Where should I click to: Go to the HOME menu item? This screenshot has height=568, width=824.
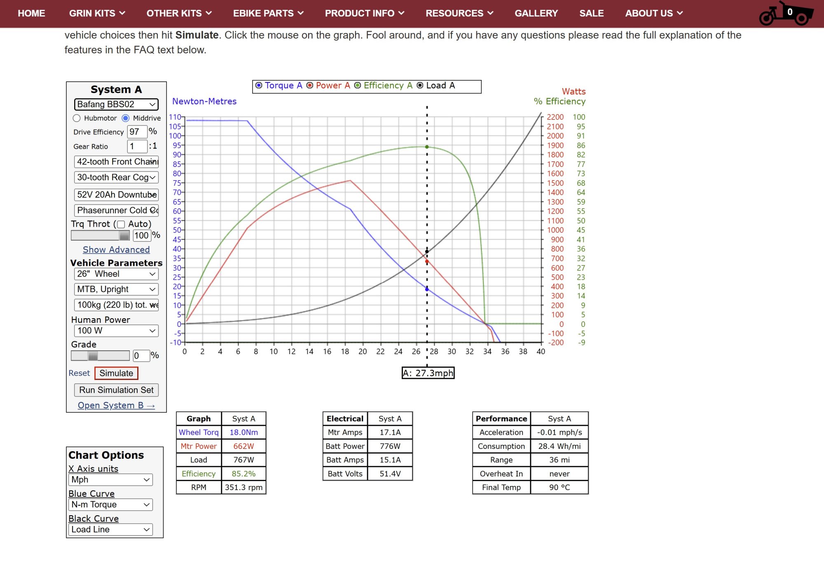tap(31, 13)
